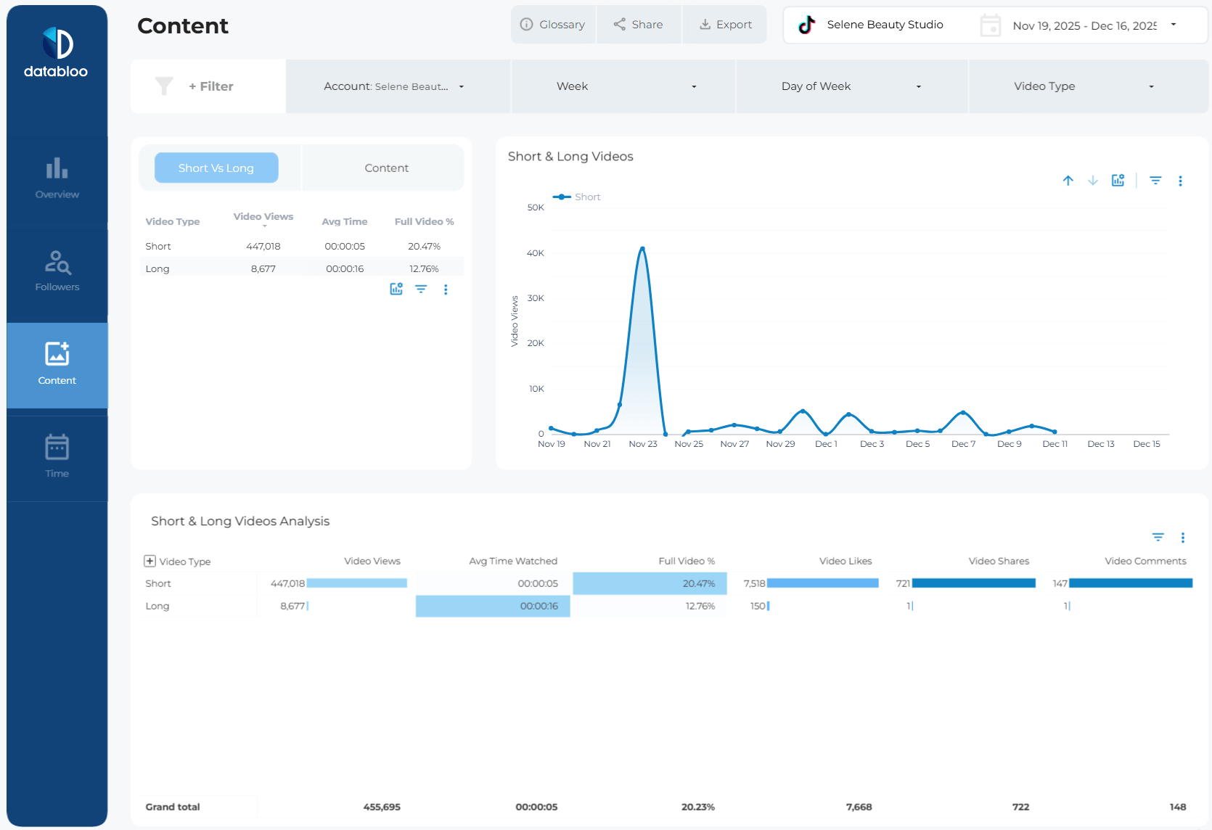Click the sort ascending arrow above the chart
The width and height of the screenshot is (1212, 830).
(x=1068, y=181)
